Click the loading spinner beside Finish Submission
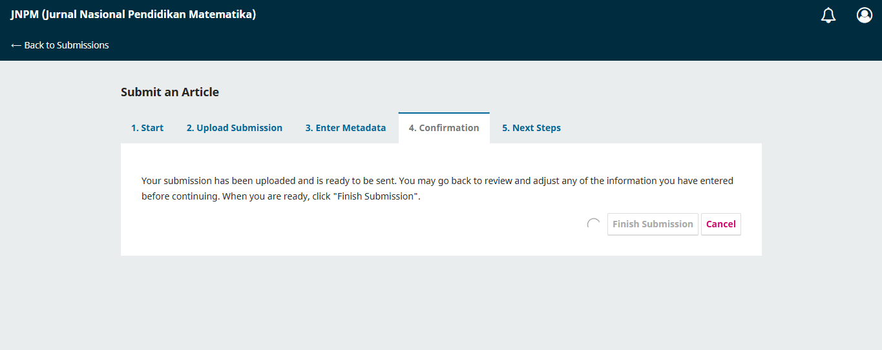Image resolution: width=882 pixels, height=350 pixels. pyautogui.click(x=593, y=224)
